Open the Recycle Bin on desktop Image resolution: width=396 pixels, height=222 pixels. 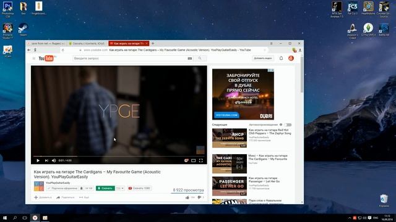tap(384, 200)
